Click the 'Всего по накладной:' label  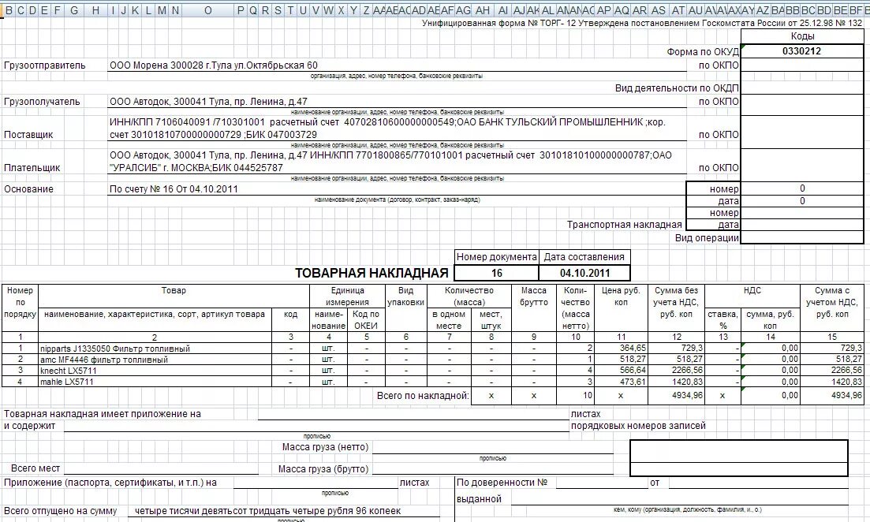(423, 396)
